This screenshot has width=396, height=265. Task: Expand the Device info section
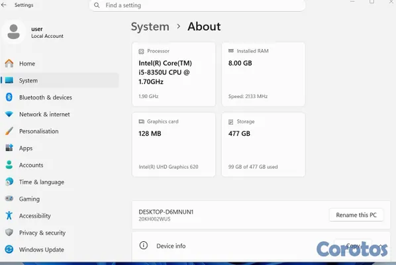[261, 246]
